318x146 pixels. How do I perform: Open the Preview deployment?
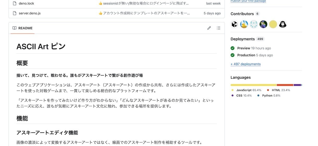(x=243, y=48)
